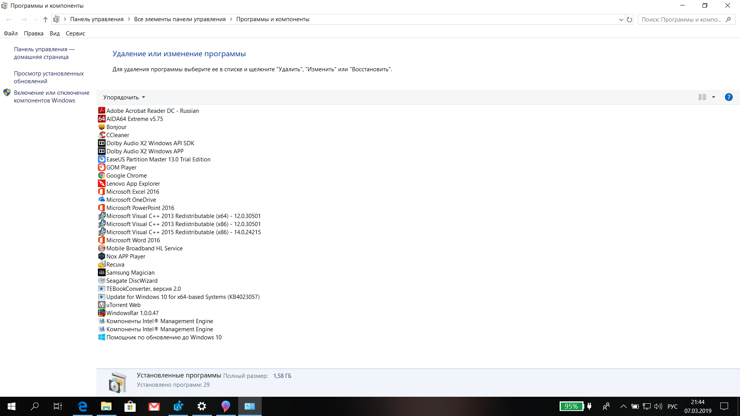
Task: Open Microsoft Edge from the taskbar
Action: [x=82, y=406]
